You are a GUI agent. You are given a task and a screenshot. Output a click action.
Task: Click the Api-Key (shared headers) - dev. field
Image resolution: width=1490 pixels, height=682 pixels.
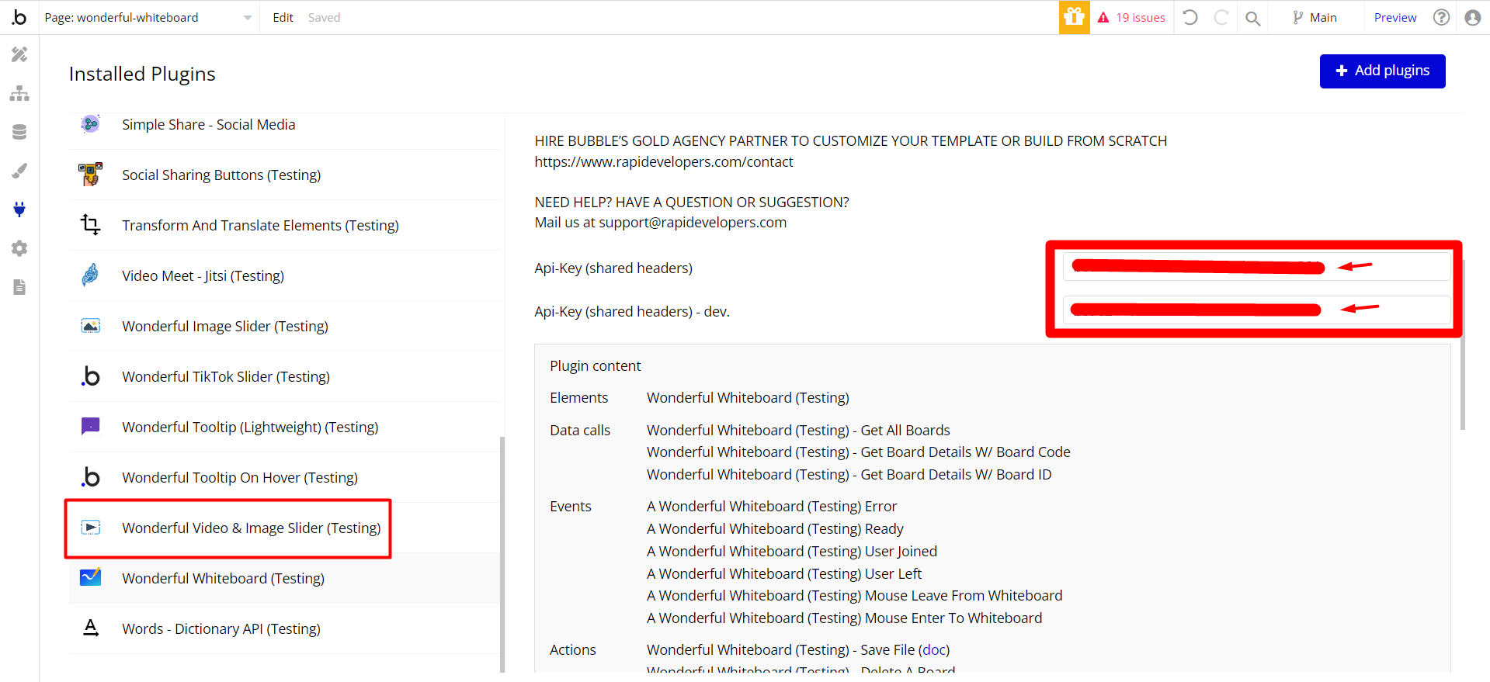1257,310
